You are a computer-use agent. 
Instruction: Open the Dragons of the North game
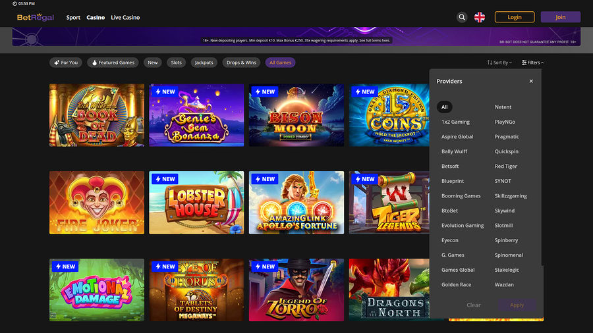point(389,290)
